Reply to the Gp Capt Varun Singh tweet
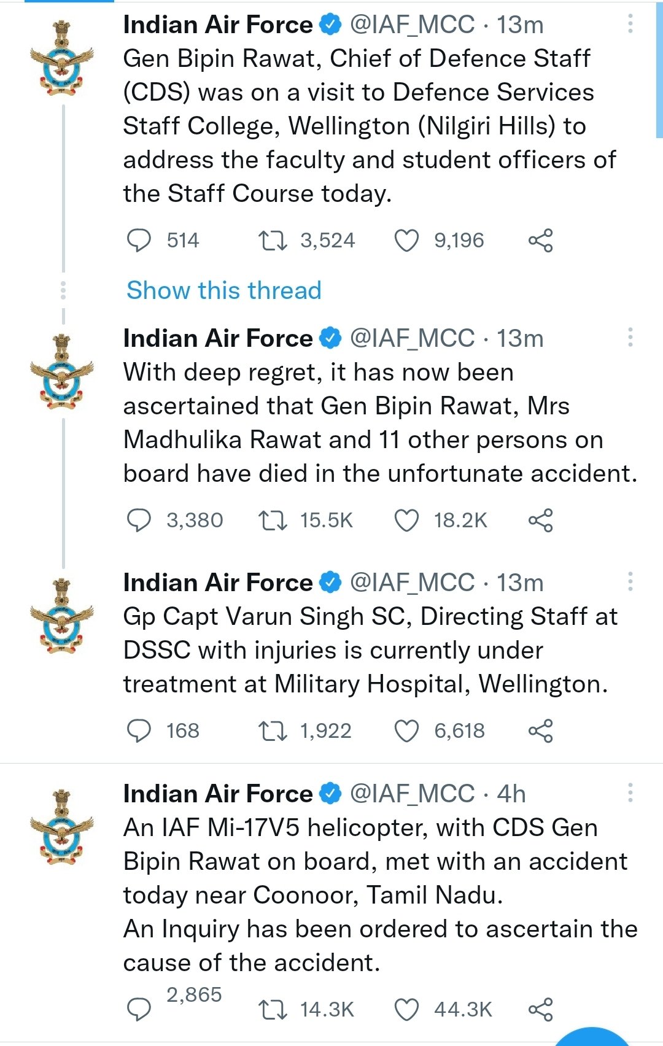Screen dimensions: 663x1046 [139, 731]
